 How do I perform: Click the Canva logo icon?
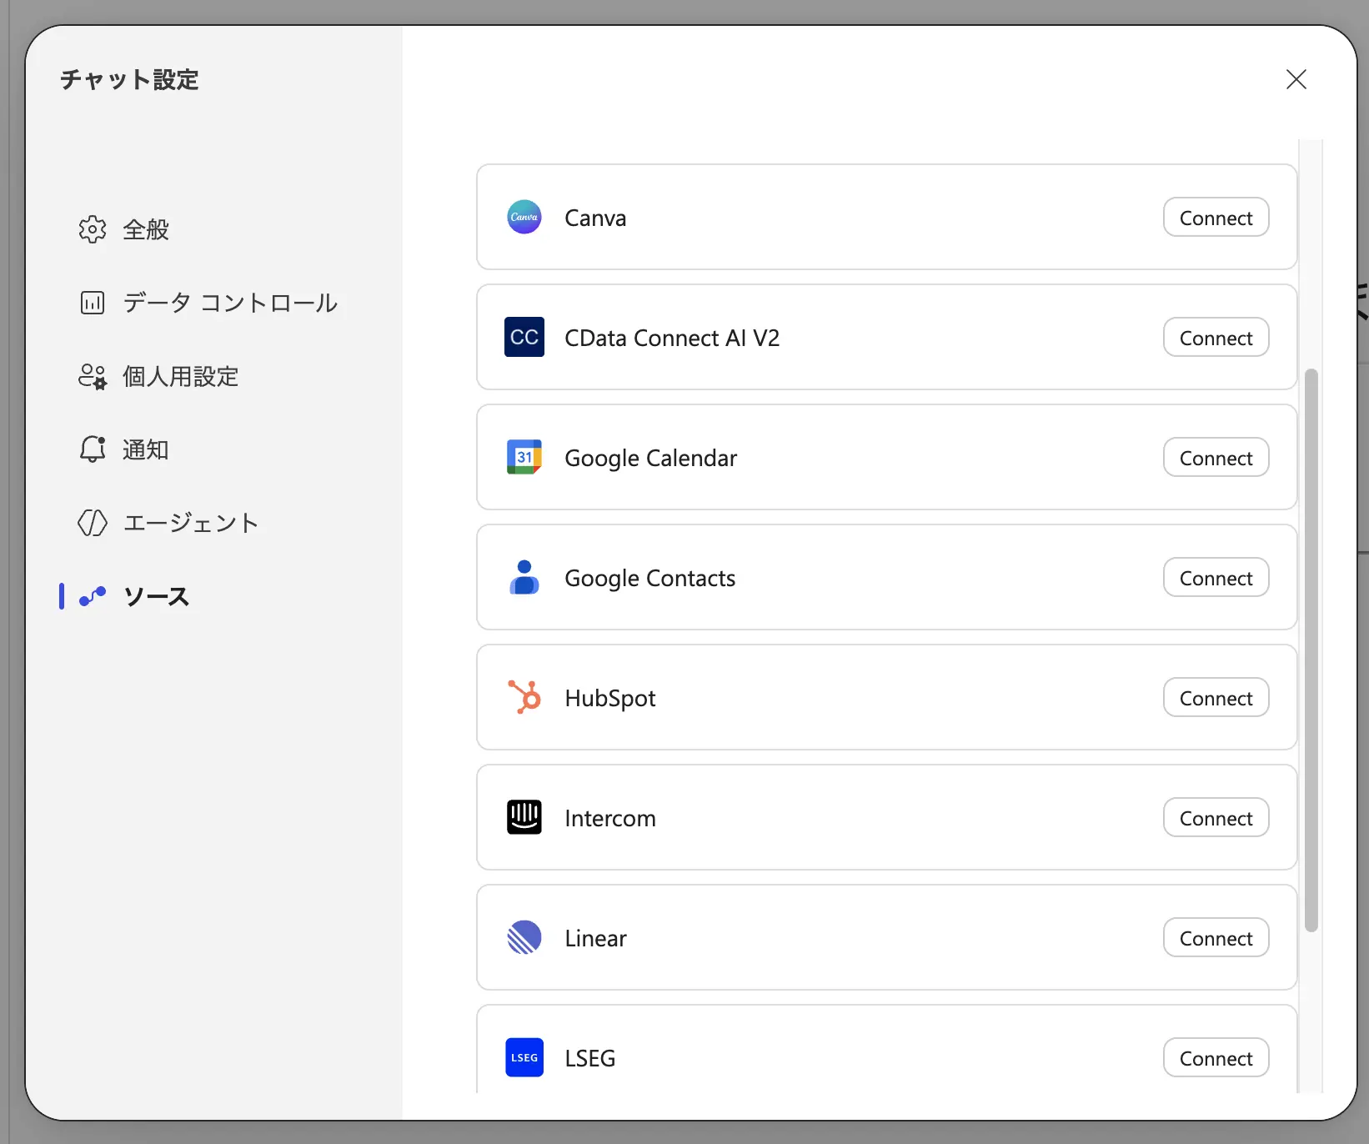click(524, 217)
